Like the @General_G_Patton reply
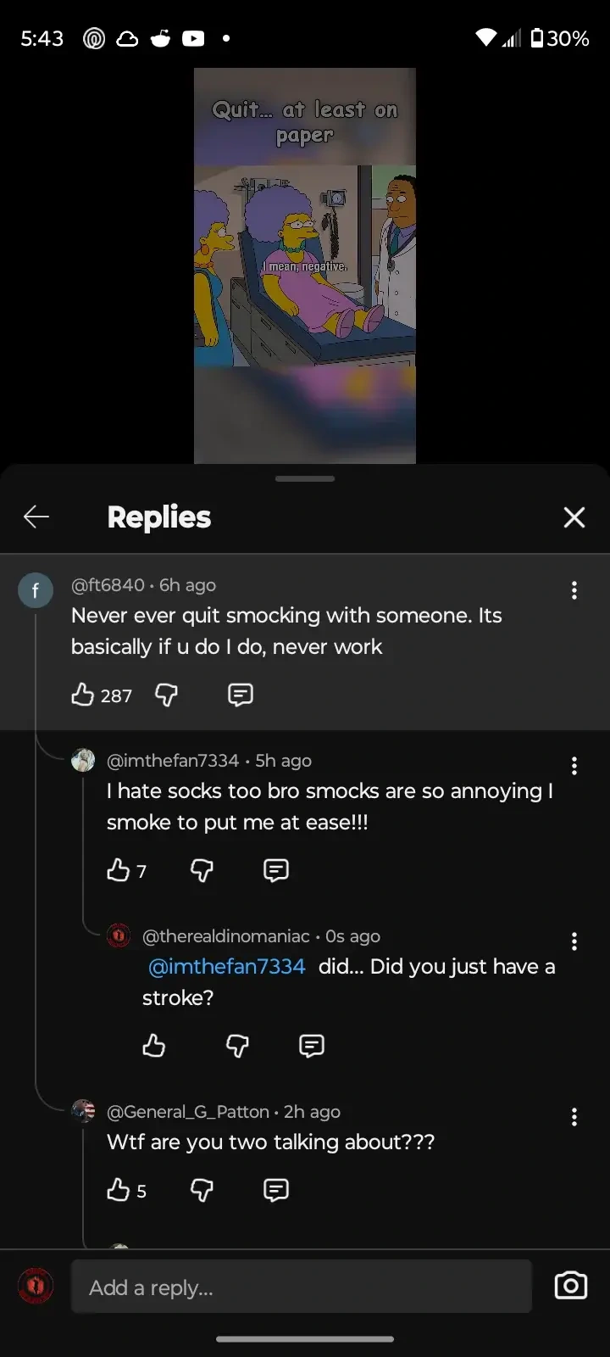The width and height of the screenshot is (610, 1357). point(118,1190)
